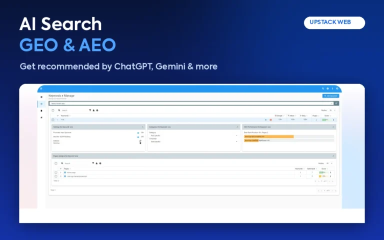This screenshot has height=240, width=384.
Task: Tick the checkbox on the first keyword row
Action: point(53,120)
